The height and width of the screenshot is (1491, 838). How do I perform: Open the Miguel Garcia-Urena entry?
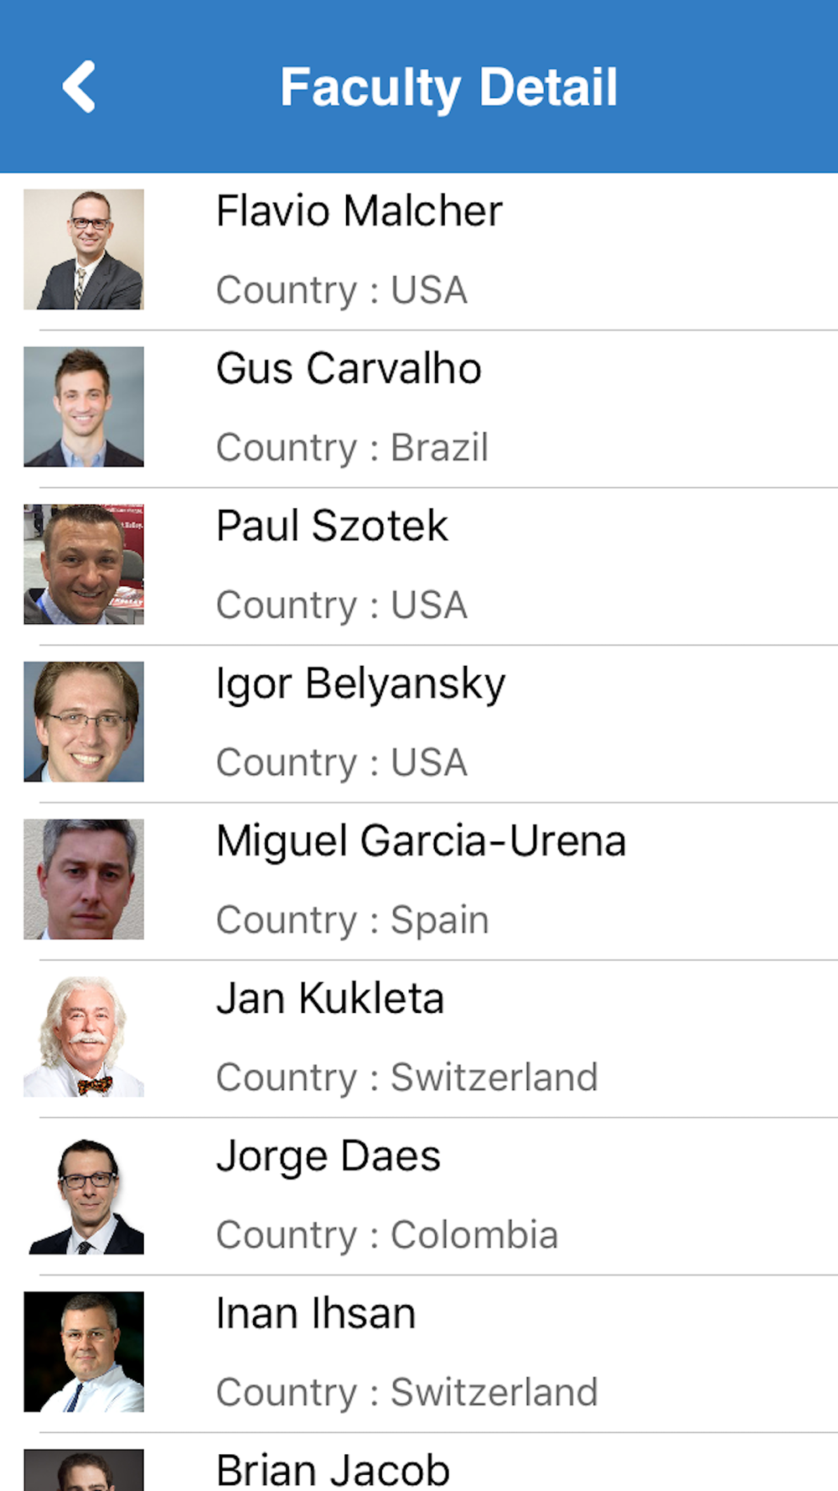pyautogui.click(x=419, y=882)
